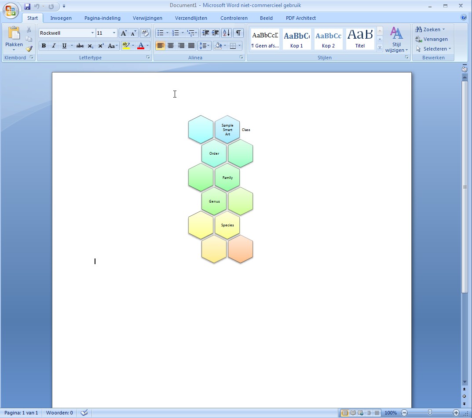Toggle Italic formatting
This screenshot has width=472, height=418.
(54, 46)
